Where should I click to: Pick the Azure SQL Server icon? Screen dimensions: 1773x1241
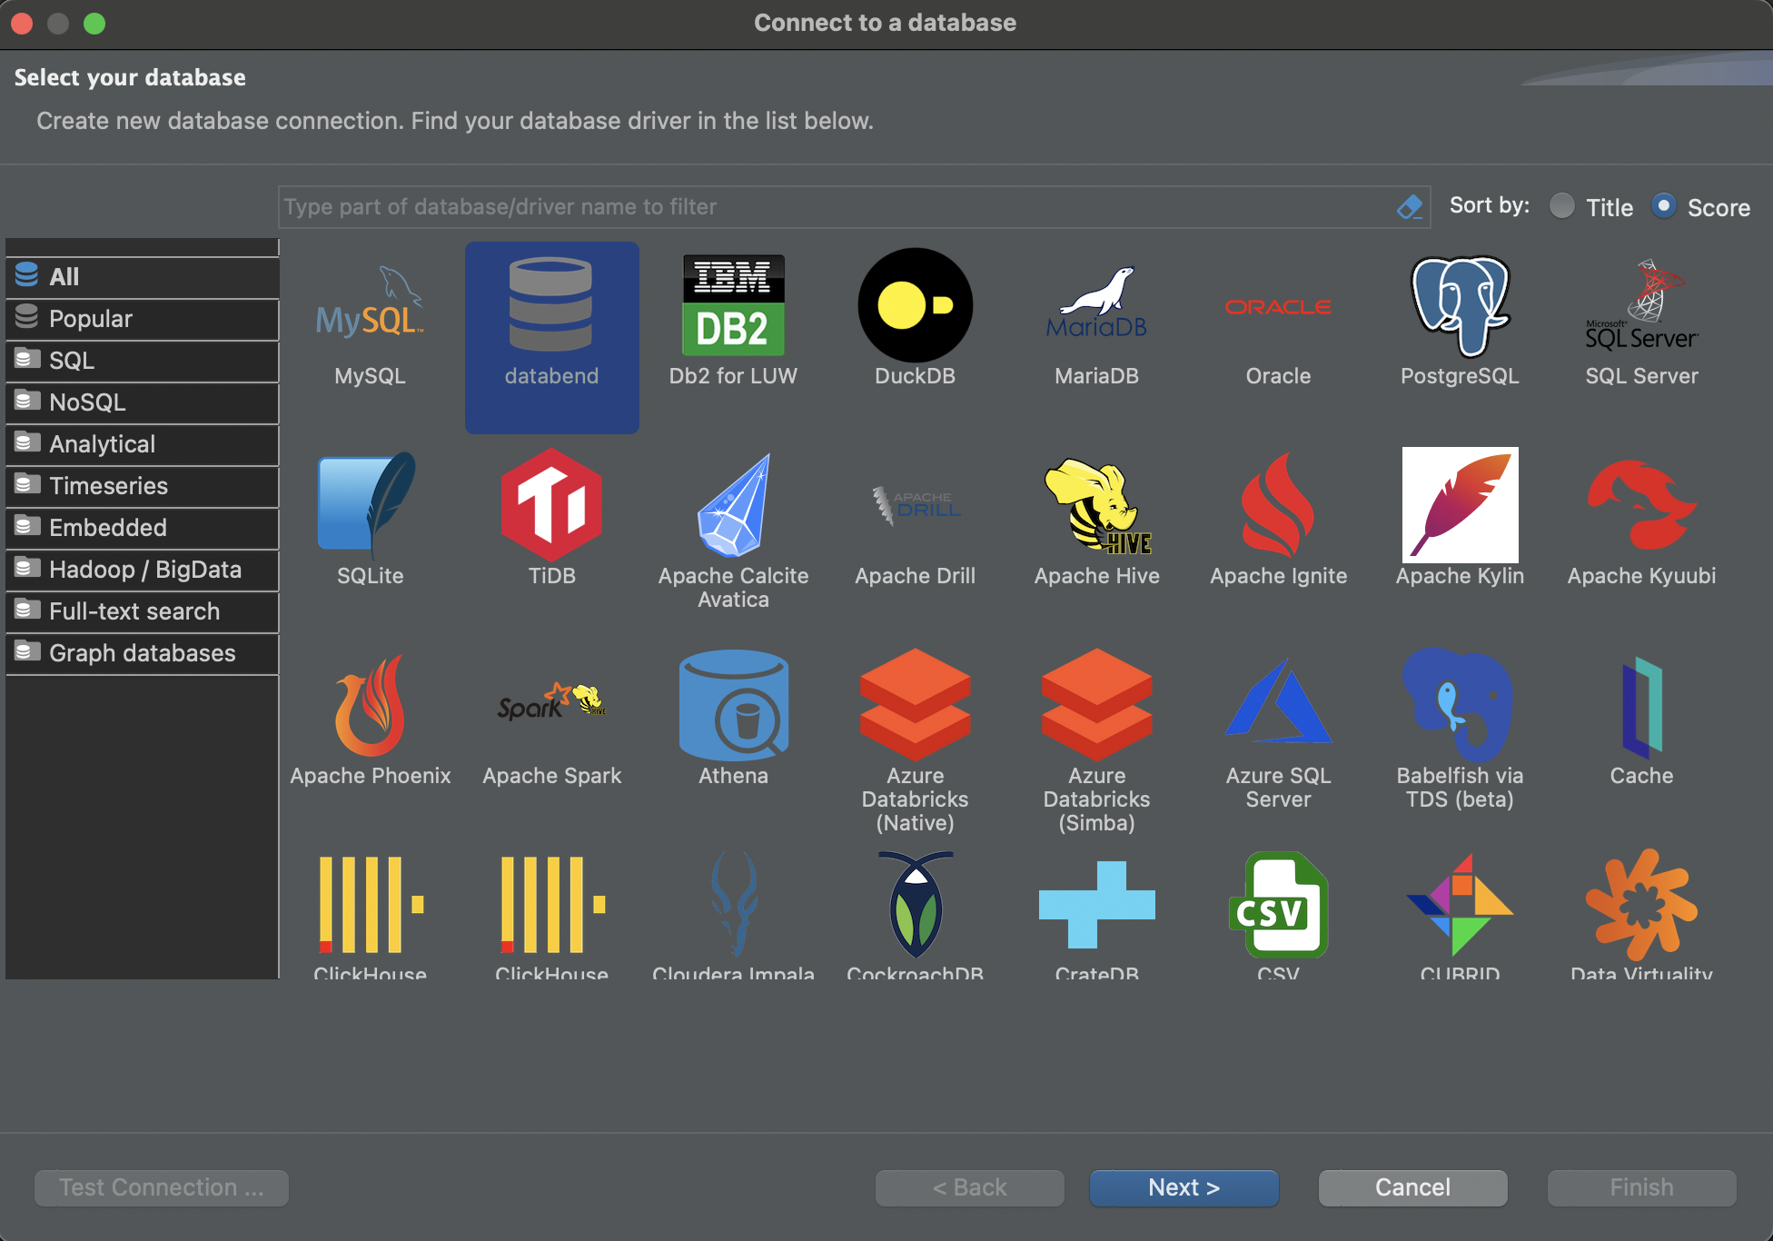1278,706
